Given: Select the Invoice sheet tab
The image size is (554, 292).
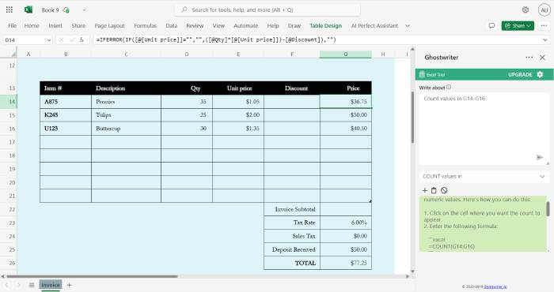Looking at the screenshot, I should (51, 285).
